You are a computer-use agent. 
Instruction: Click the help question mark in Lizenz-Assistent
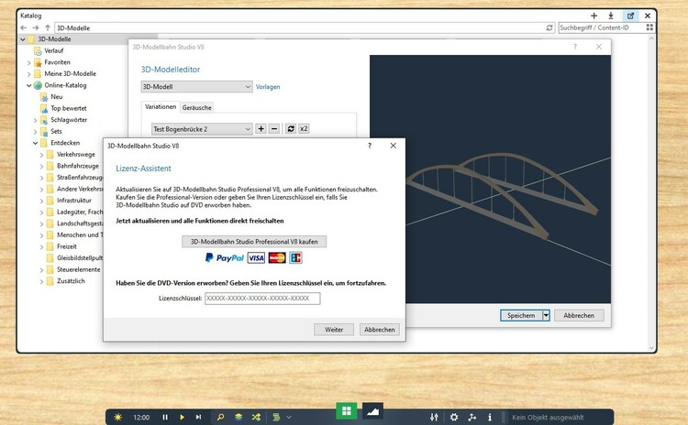pos(370,146)
